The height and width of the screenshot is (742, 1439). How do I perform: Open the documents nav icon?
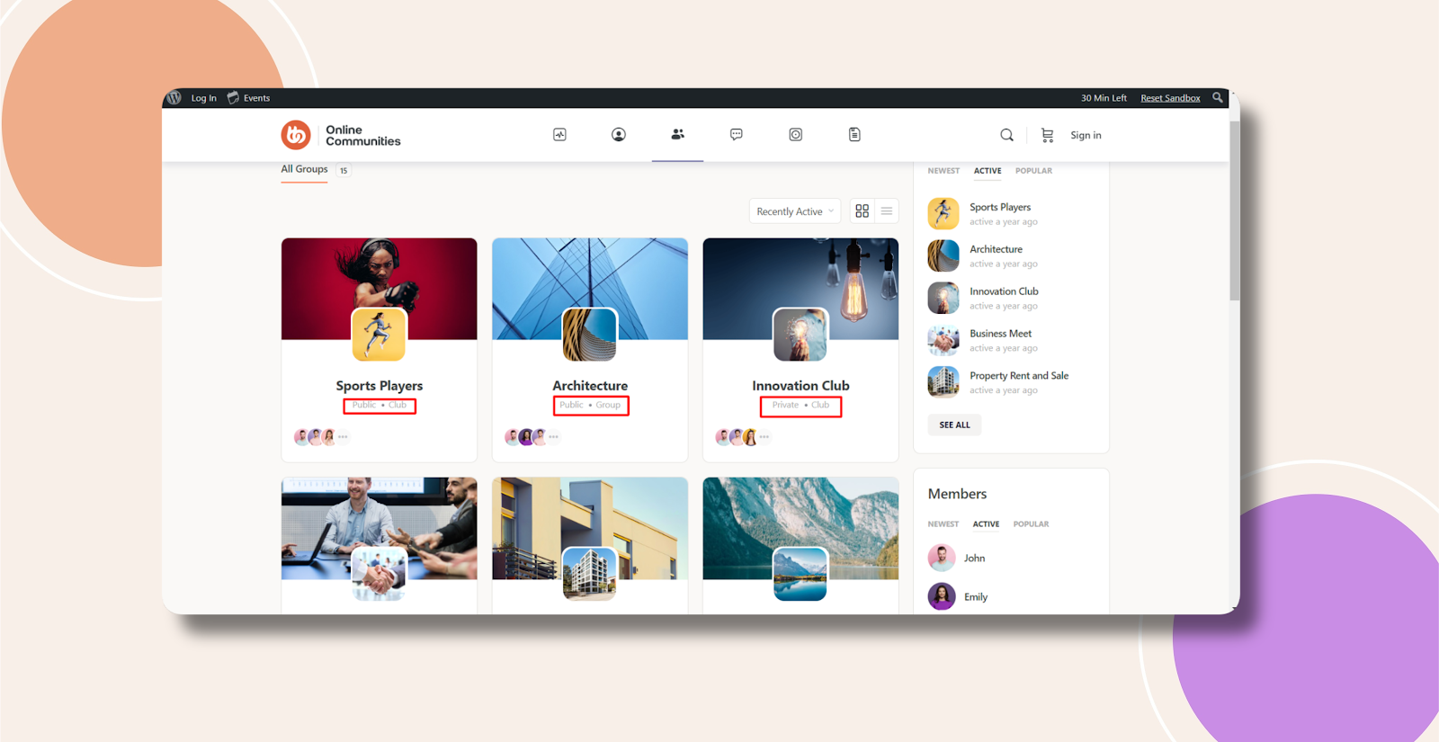[854, 135]
